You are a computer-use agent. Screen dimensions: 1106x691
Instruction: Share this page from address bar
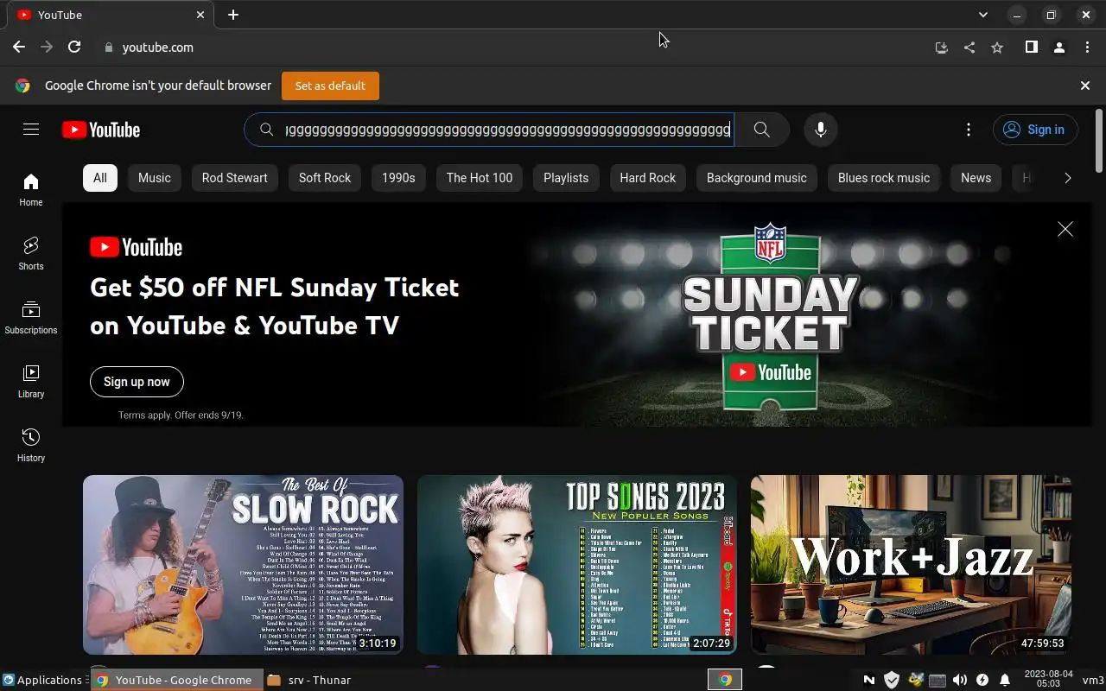click(969, 48)
